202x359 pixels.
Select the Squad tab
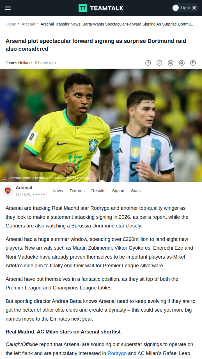pos(118,191)
